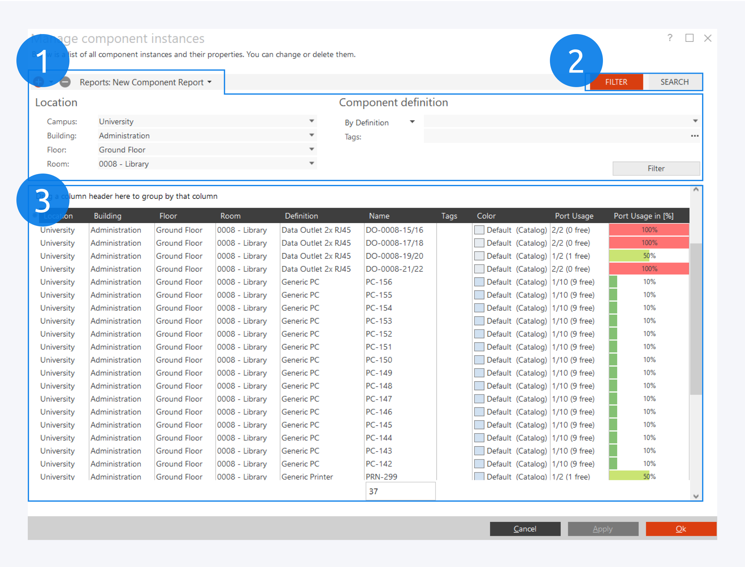This screenshot has height=567, width=745.
Task: Open the By Definition selector dropdown
Action: [412, 122]
